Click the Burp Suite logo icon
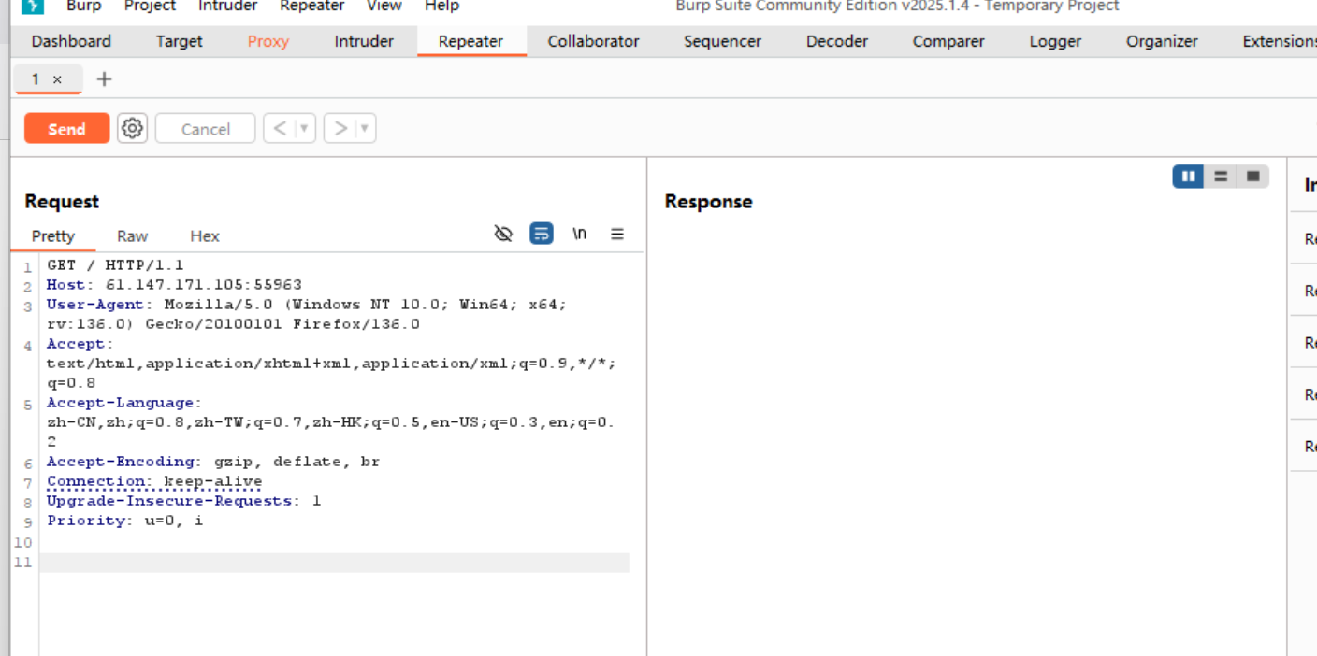The image size is (1317, 656). 32,7
